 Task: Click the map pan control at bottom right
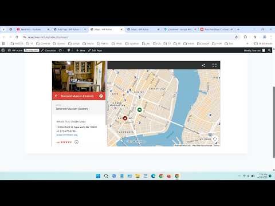click(215, 139)
